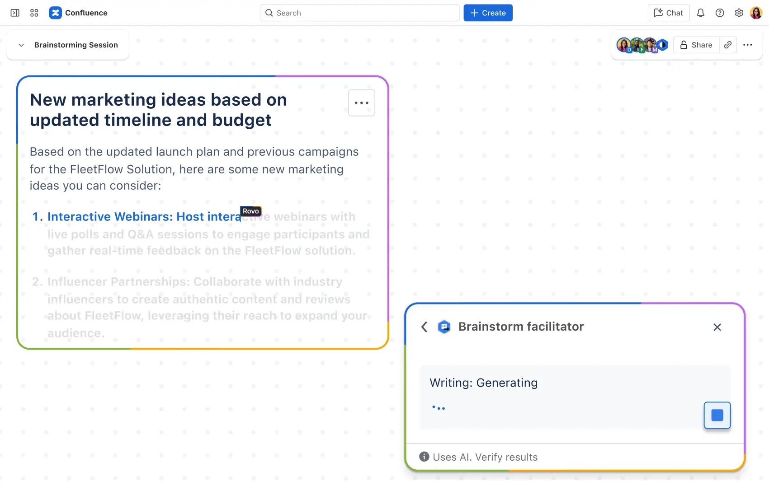Click the Brainstorm facilitator agent icon

(444, 327)
